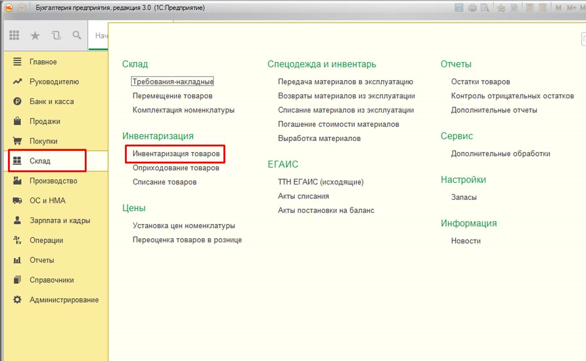Open Акты списания link
Viewport: 586px width, 361px height.
[x=303, y=196]
